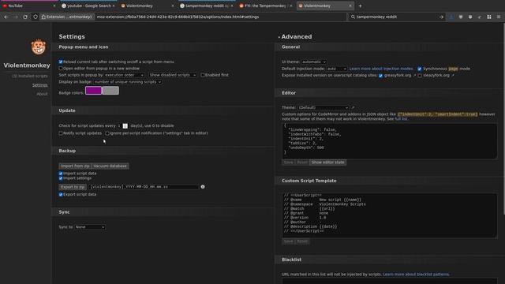Switch to tampermonkey reddit tab
The height and width of the screenshot is (284, 505).
click(x=207, y=6)
